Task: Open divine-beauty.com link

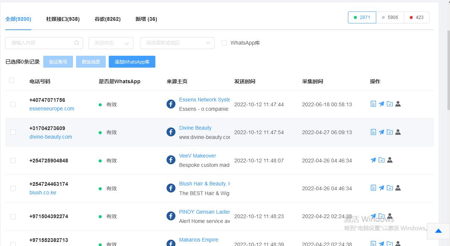Action: [51, 137]
